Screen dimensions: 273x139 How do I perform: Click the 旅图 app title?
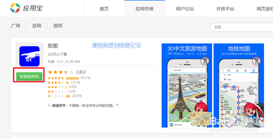coord(53,46)
